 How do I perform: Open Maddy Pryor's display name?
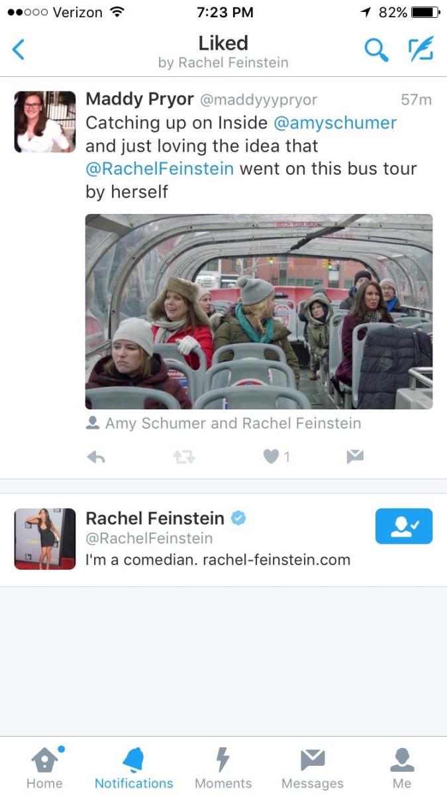(x=140, y=99)
